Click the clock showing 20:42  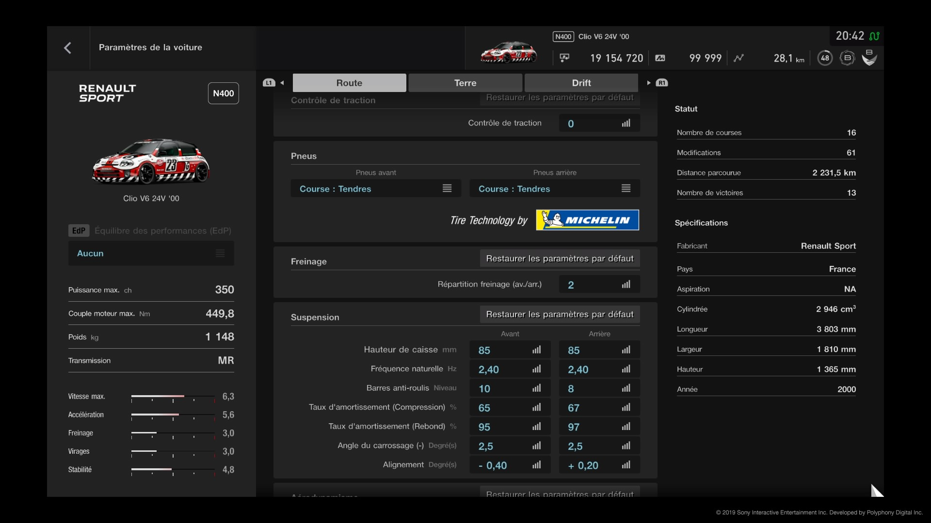[x=850, y=36]
